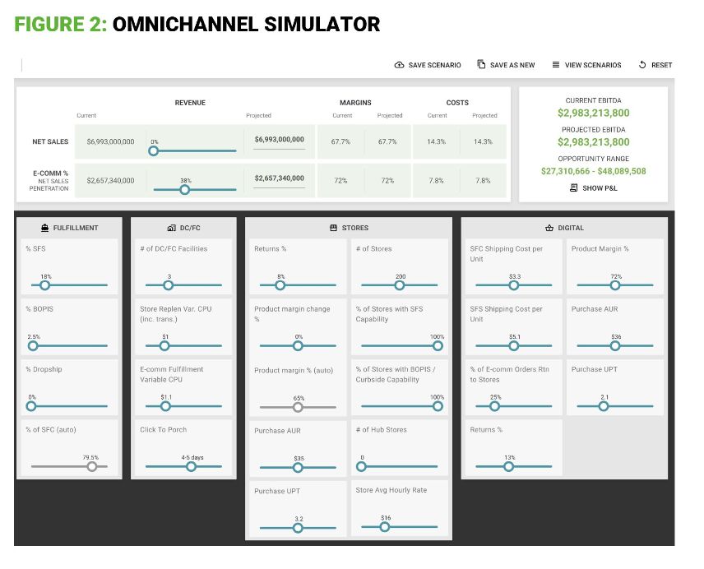Open the View Scenarios list
This screenshot has height=569, width=704.
(586, 65)
